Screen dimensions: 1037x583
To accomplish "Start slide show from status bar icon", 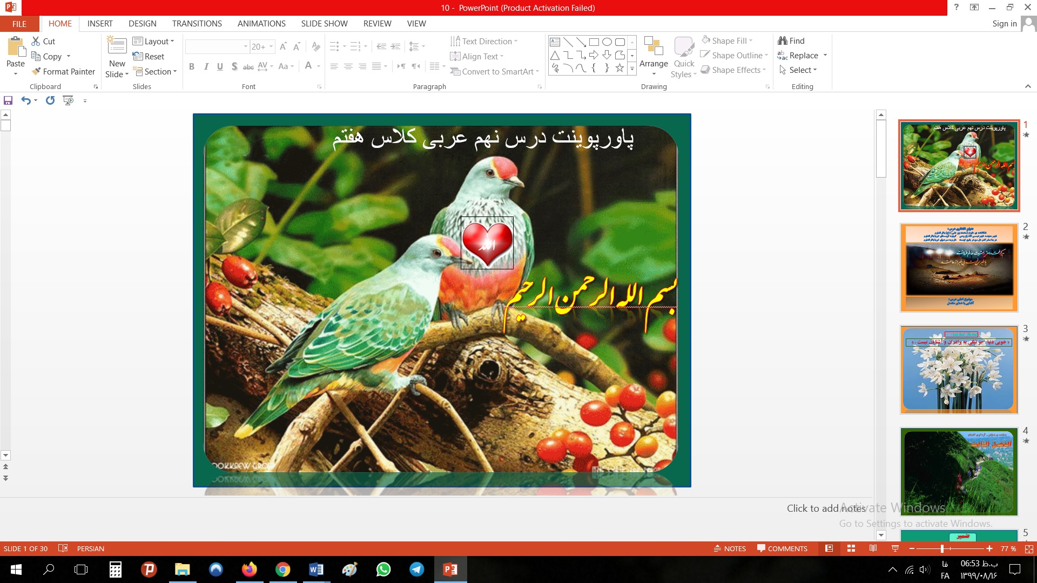I will point(895,548).
